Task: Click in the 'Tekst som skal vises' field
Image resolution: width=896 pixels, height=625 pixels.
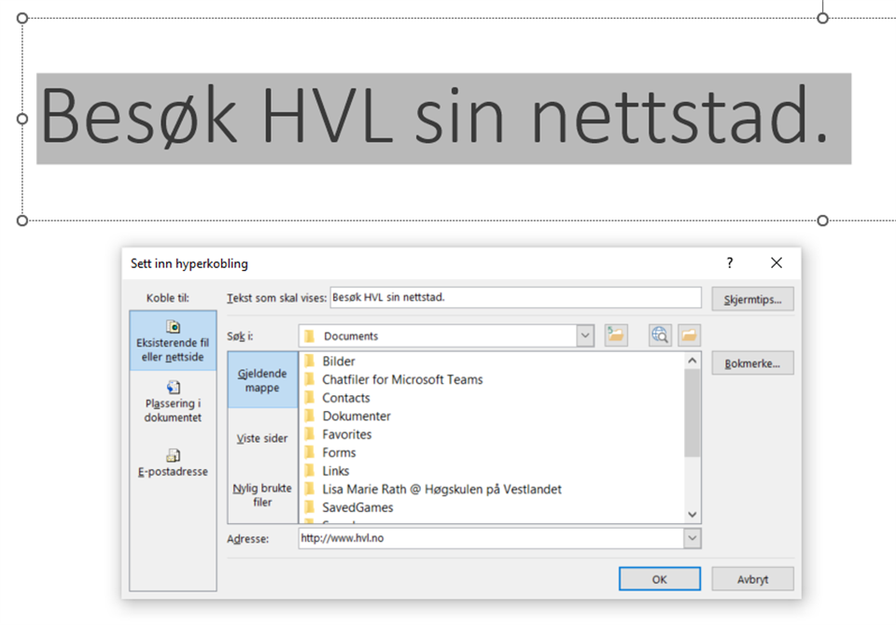Action: pos(514,298)
